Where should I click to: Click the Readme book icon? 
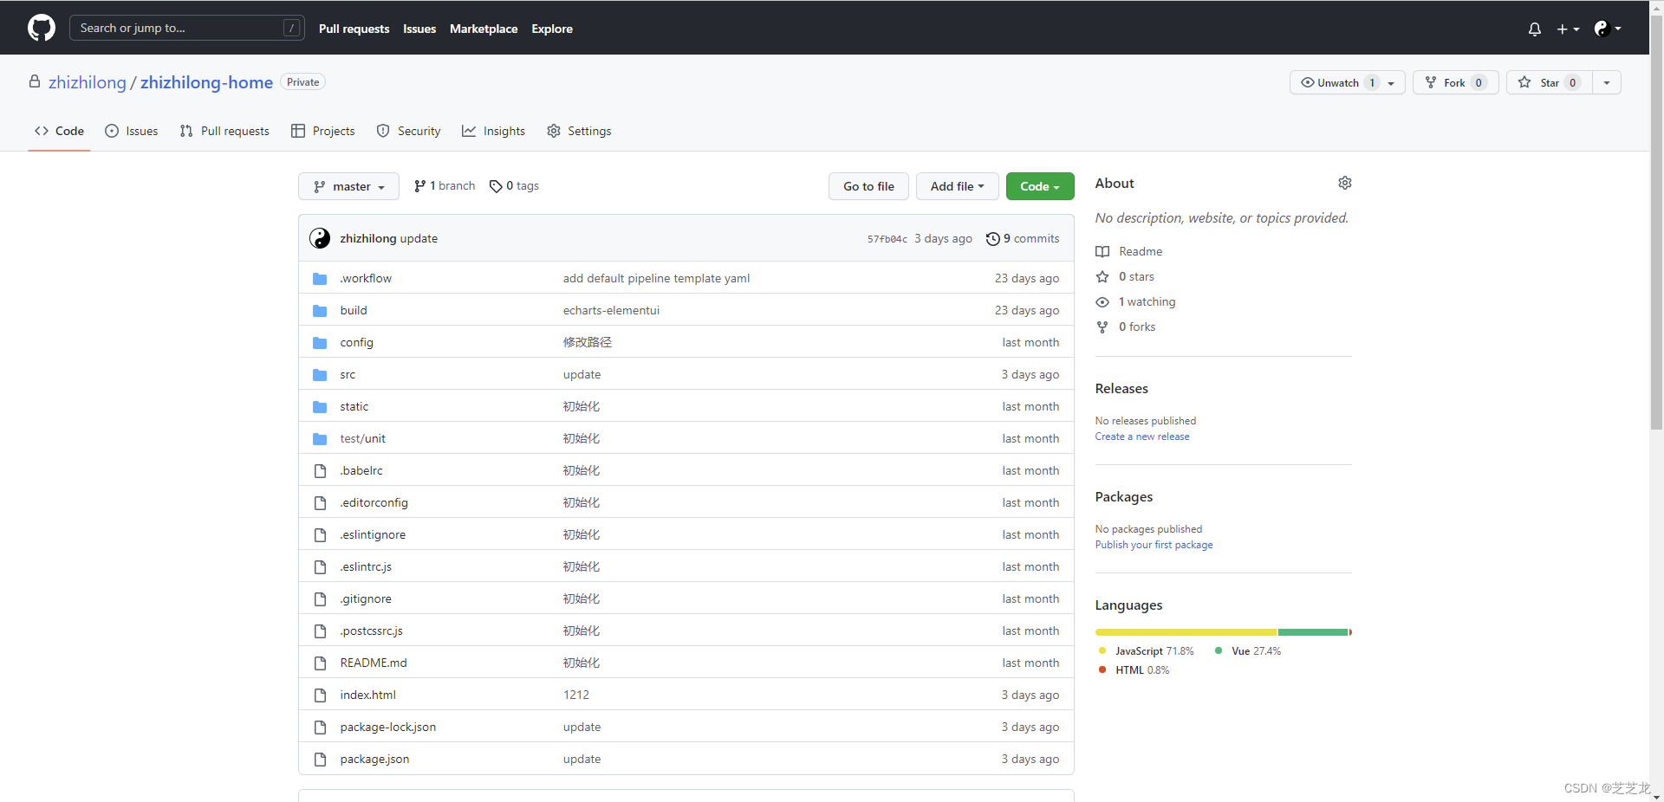pos(1102,252)
